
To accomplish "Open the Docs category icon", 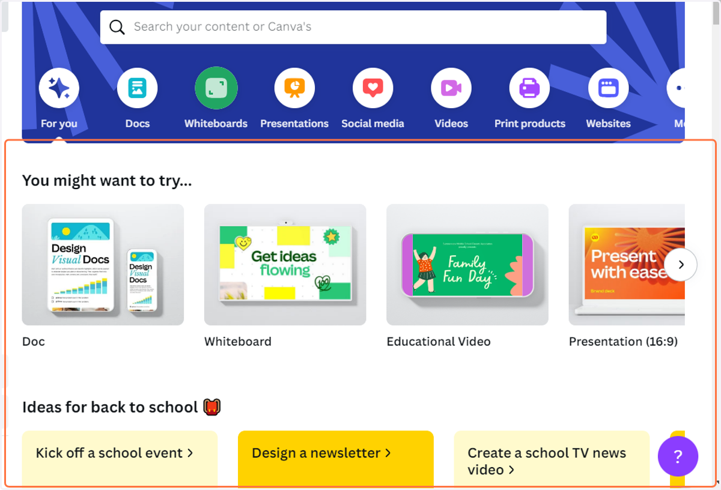I will pos(137,88).
